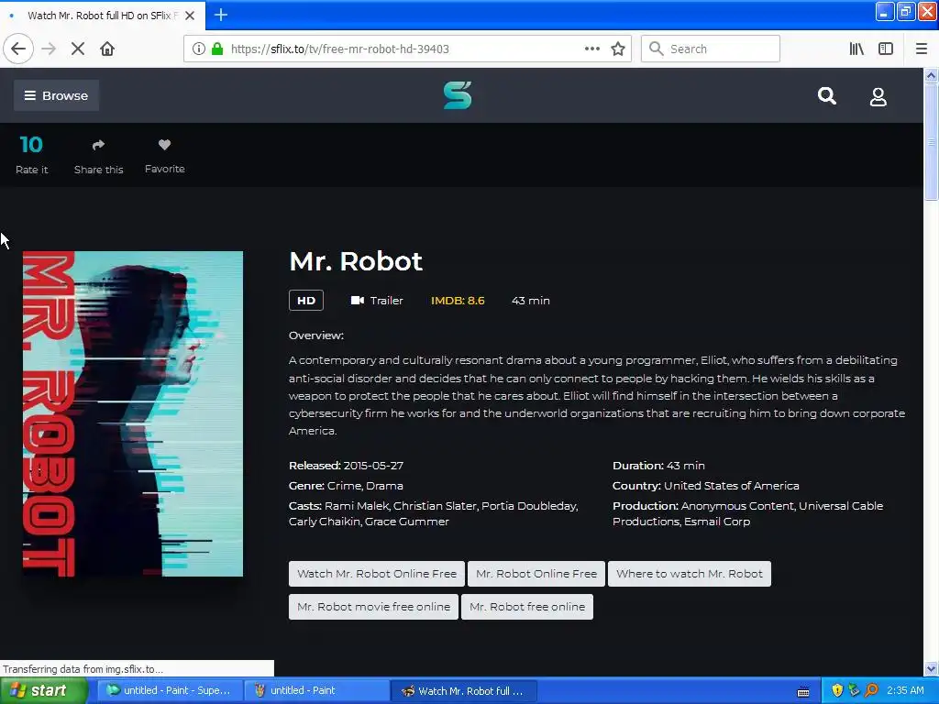Open the SFlix site search magnifier
The width and height of the screenshot is (939, 704).
[x=827, y=95]
